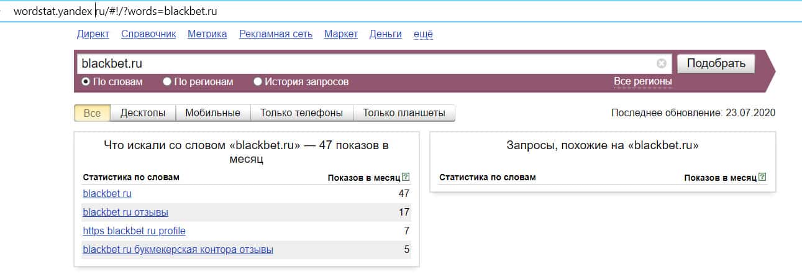
Task: Click the "Последнее обновление: 23.07.2020" text
Action: 693,113
